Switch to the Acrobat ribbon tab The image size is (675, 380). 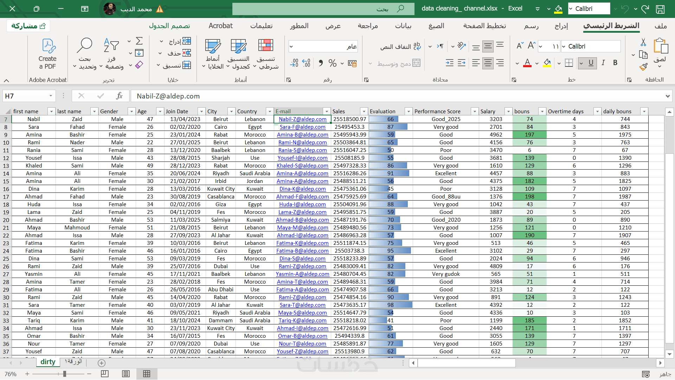(x=220, y=26)
